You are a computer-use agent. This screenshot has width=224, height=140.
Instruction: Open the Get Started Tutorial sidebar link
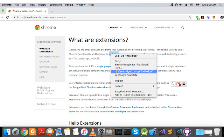pyautogui.click(x=50, y=56)
